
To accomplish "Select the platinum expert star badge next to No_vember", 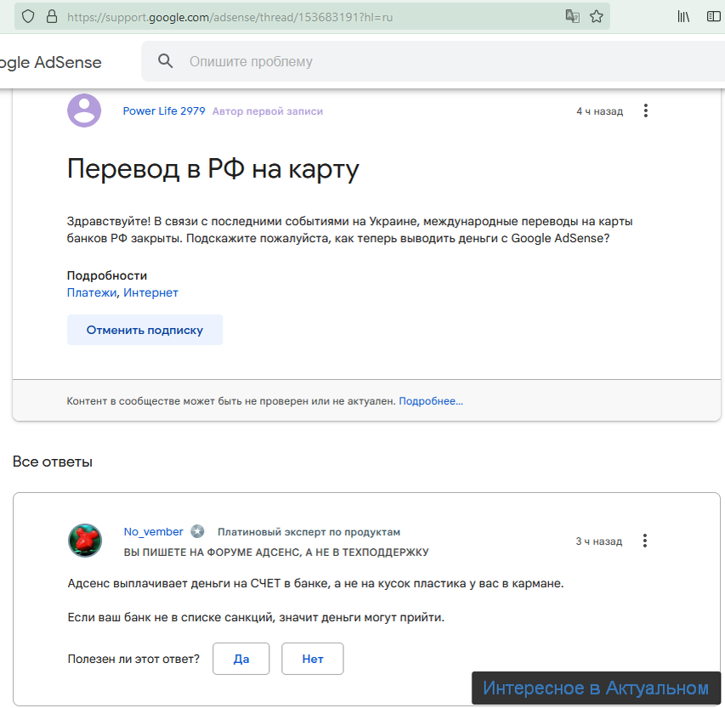I will point(197,530).
